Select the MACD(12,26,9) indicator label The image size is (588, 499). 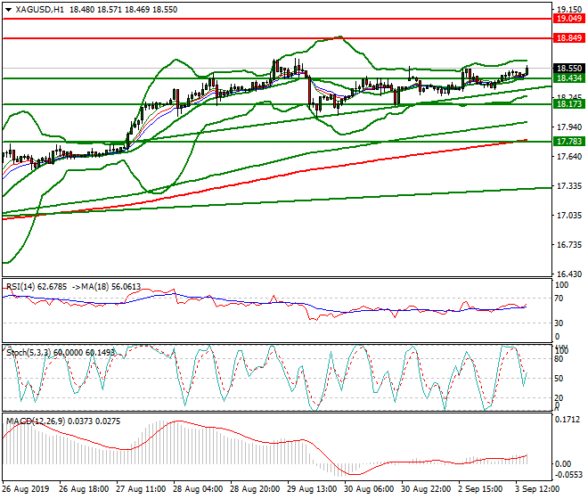click(36, 421)
